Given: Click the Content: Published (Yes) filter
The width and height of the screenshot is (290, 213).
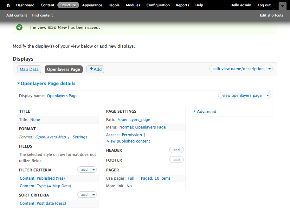Looking at the screenshot, I should click(x=42, y=178).
